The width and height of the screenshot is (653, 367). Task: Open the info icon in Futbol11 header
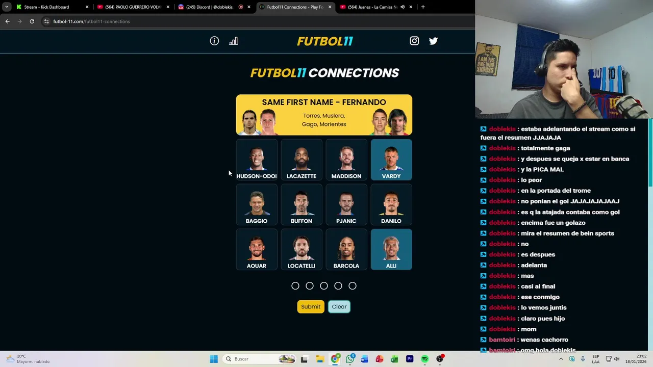pos(214,41)
